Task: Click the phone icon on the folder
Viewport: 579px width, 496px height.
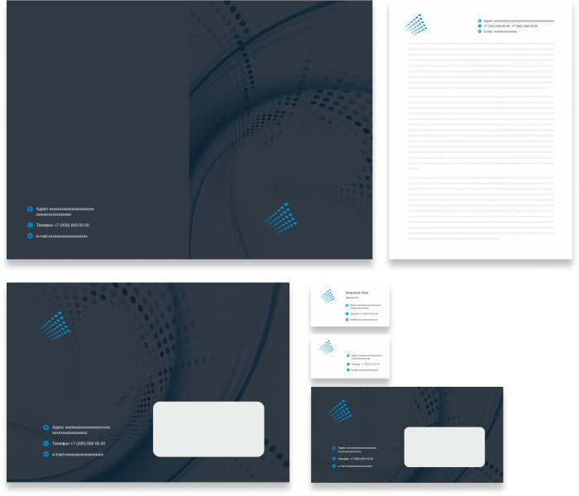Action: 31,225
